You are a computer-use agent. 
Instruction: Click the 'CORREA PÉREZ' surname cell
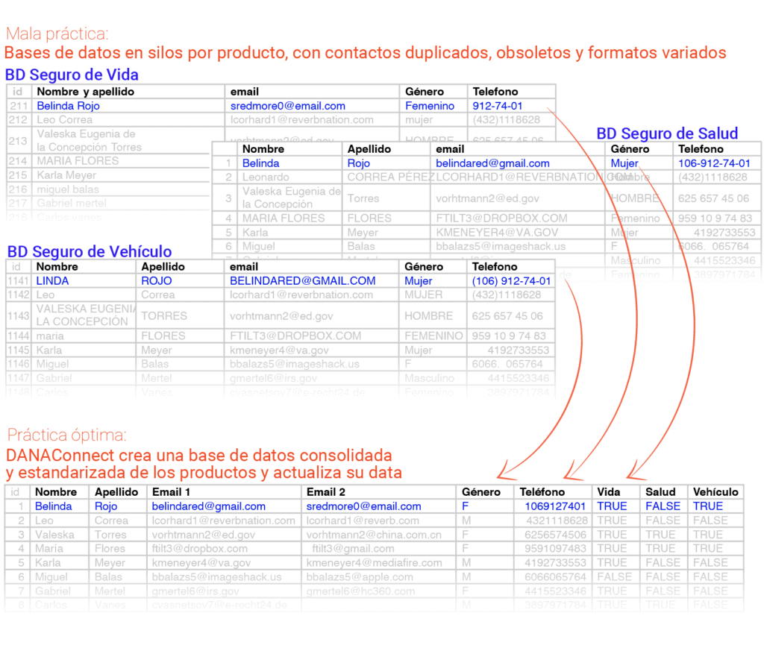point(389,177)
